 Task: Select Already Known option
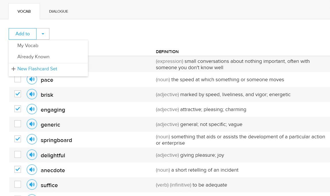coord(33,57)
